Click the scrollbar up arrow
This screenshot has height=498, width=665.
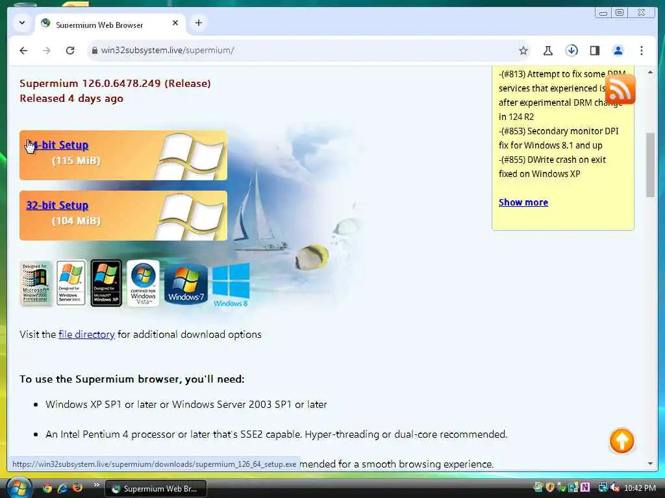point(650,73)
